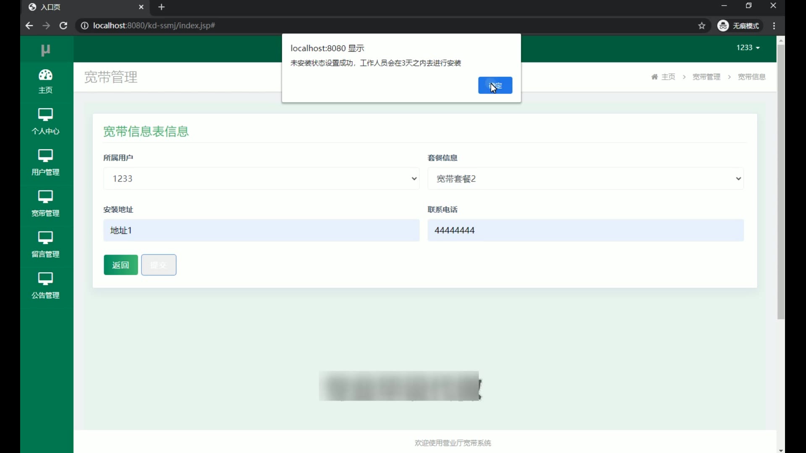Go to 用户管理 sidebar item

point(45,163)
